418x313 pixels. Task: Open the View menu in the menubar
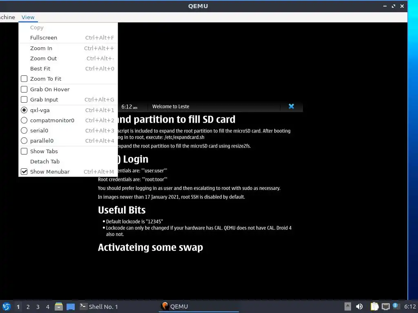[28, 17]
